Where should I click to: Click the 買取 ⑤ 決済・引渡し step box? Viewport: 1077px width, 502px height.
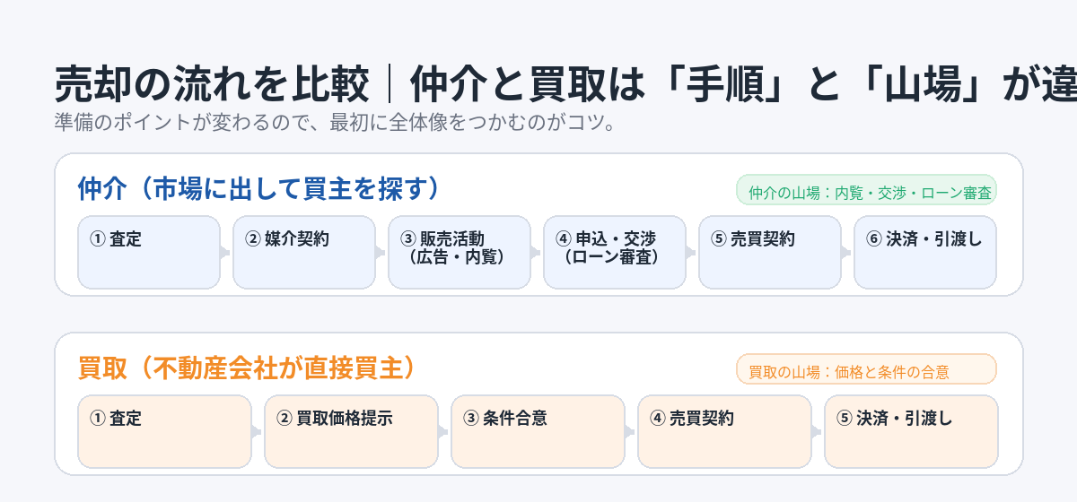911,431
